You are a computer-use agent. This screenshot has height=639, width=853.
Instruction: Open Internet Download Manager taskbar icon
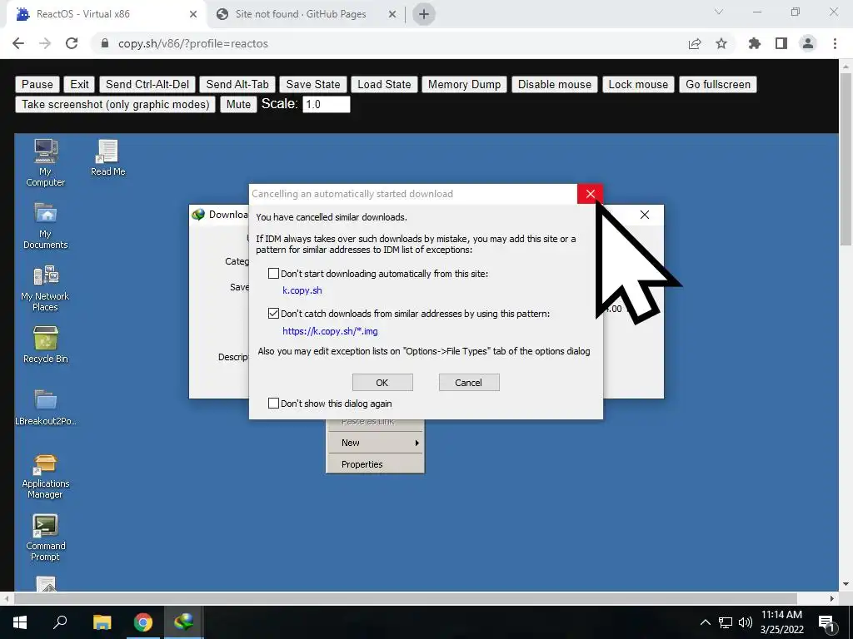tap(184, 622)
